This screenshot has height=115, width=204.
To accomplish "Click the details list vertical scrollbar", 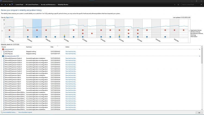I will pos(202,78).
